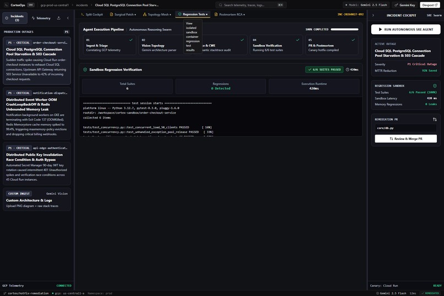Click test_unhandled_exception_pool_release PASSED log line
This screenshot has width=444, height=296.
148,132
